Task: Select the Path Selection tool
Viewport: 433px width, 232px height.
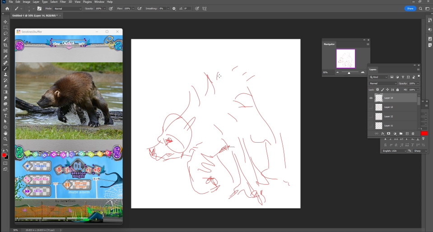Action: point(5,121)
